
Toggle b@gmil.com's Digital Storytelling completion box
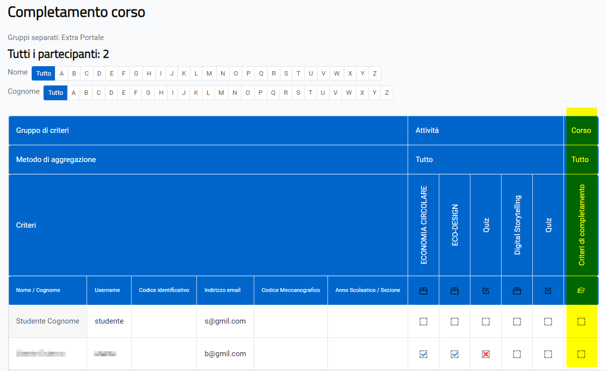(x=517, y=354)
